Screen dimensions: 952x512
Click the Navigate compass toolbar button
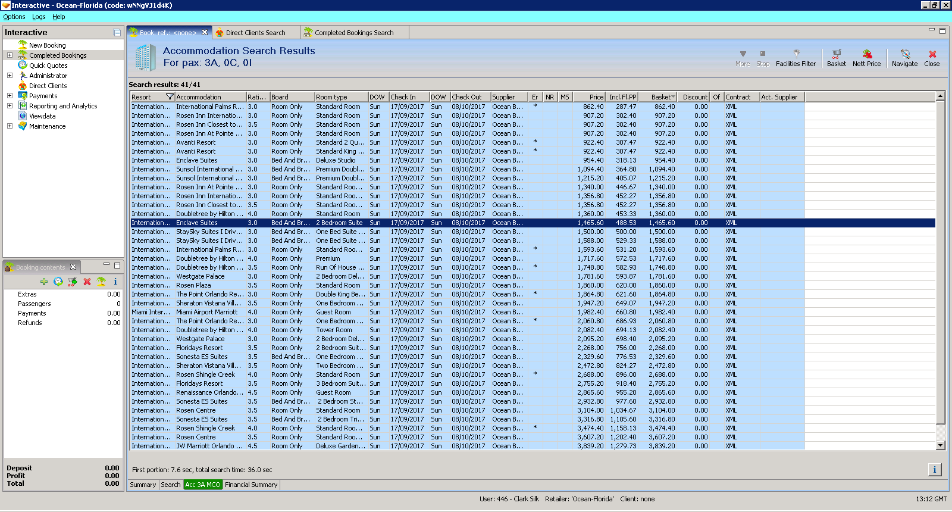coord(904,58)
